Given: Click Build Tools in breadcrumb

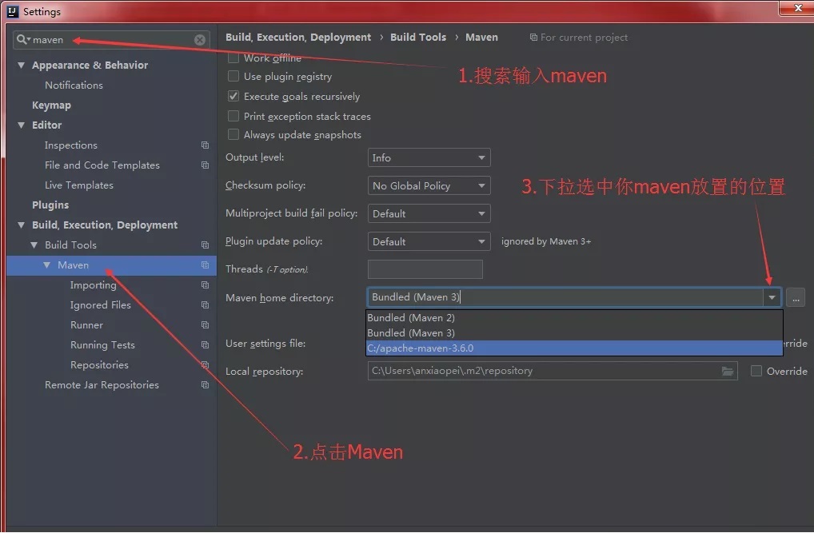Looking at the screenshot, I should [x=418, y=38].
